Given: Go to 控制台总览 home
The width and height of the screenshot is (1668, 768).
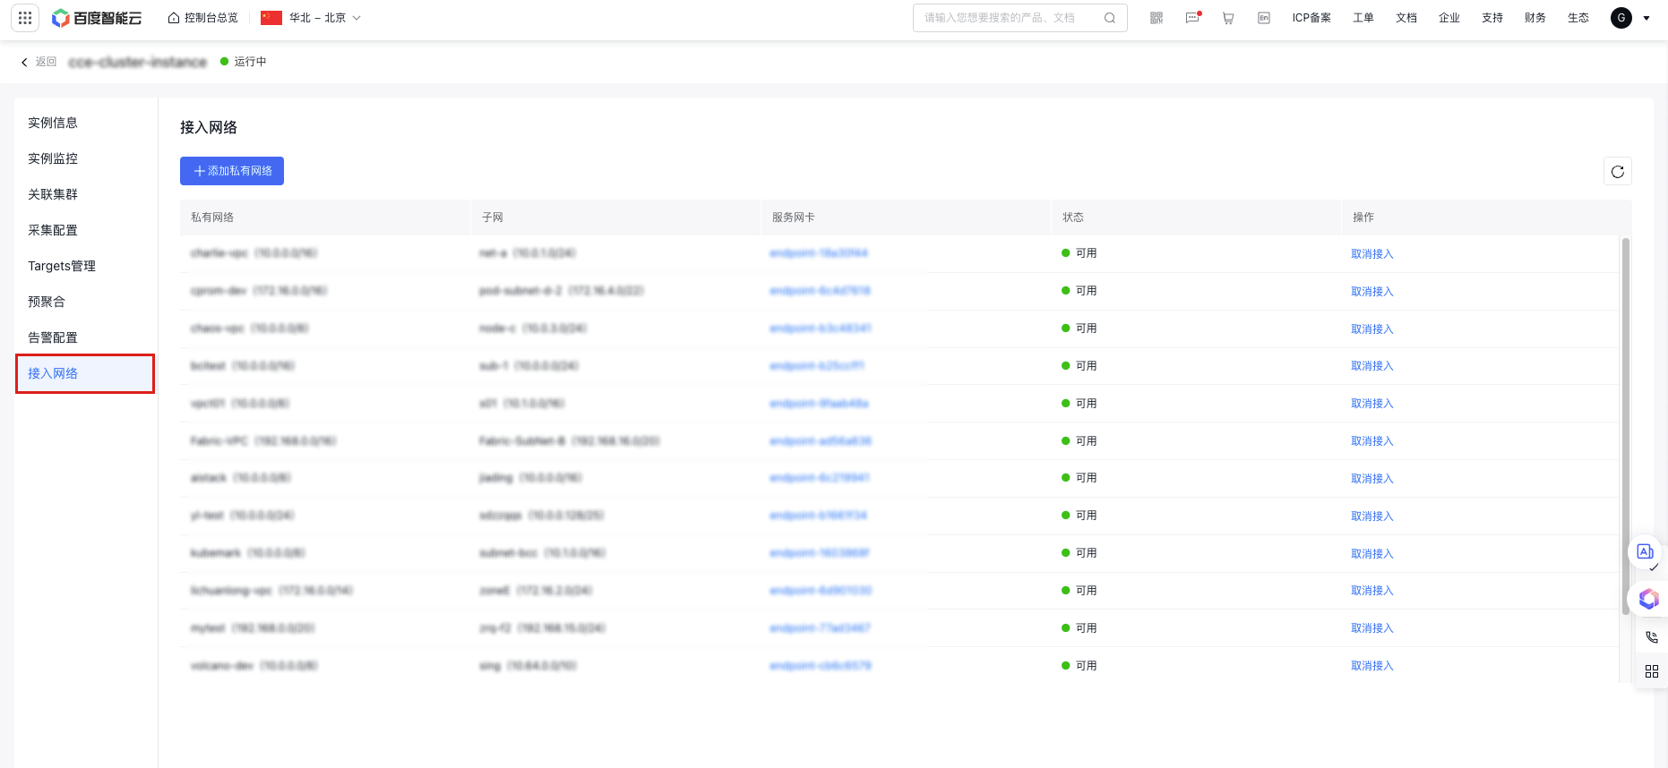Looking at the screenshot, I should pos(203,18).
